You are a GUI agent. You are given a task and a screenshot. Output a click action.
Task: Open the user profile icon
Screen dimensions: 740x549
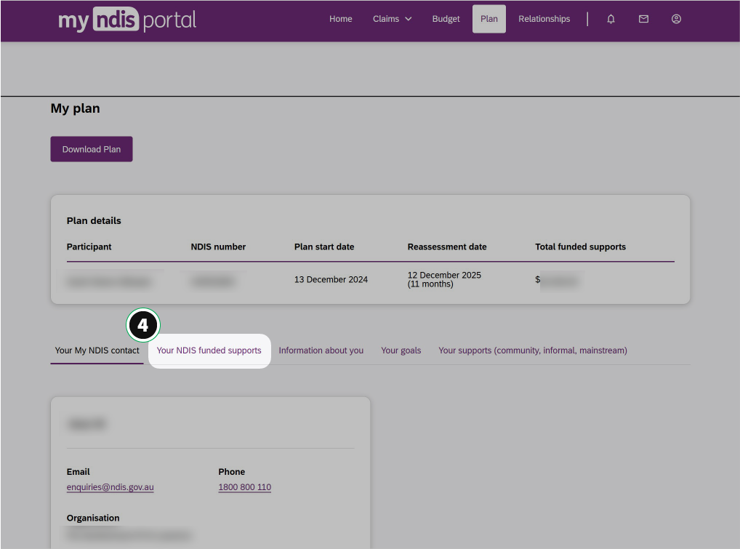click(676, 19)
